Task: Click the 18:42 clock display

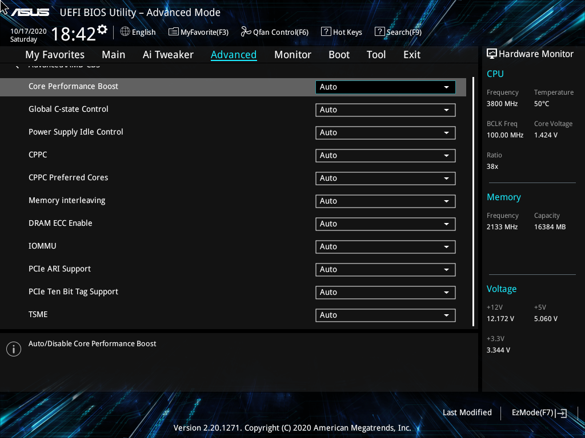Action: [x=74, y=34]
